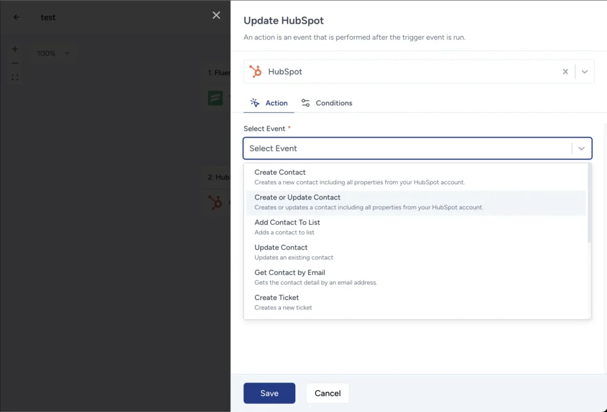Viewport: 607px width, 412px height.
Task: Collapse the Select Event dropdown chevron
Action: point(582,149)
